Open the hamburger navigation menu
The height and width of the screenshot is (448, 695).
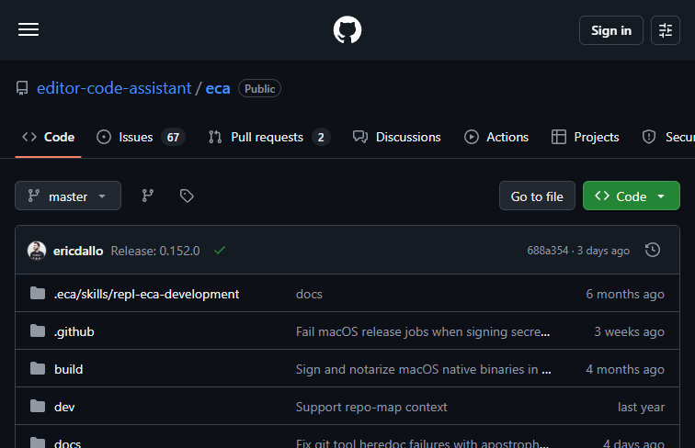click(28, 29)
